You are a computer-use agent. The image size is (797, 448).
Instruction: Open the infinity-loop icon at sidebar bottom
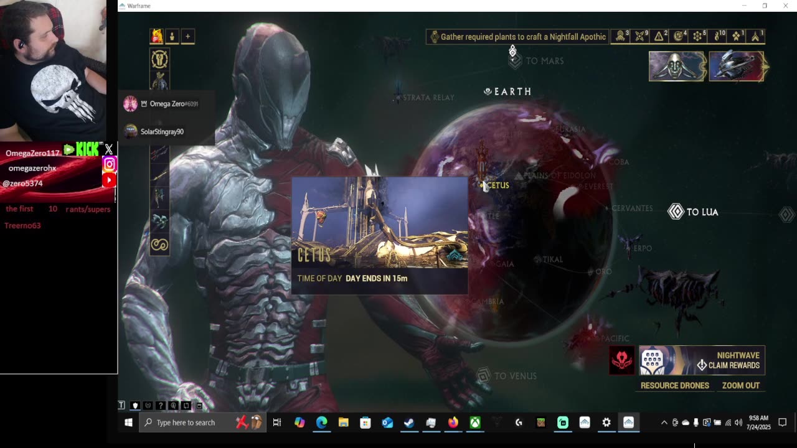pos(159,245)
